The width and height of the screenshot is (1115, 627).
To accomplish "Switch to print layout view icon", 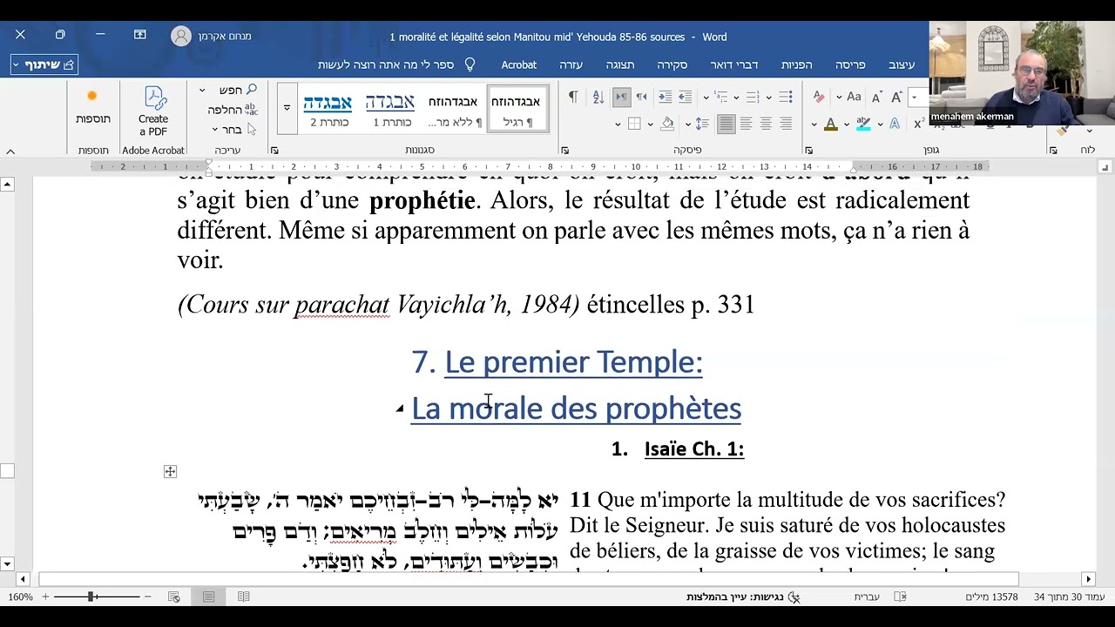I will (x=208, y=597).
